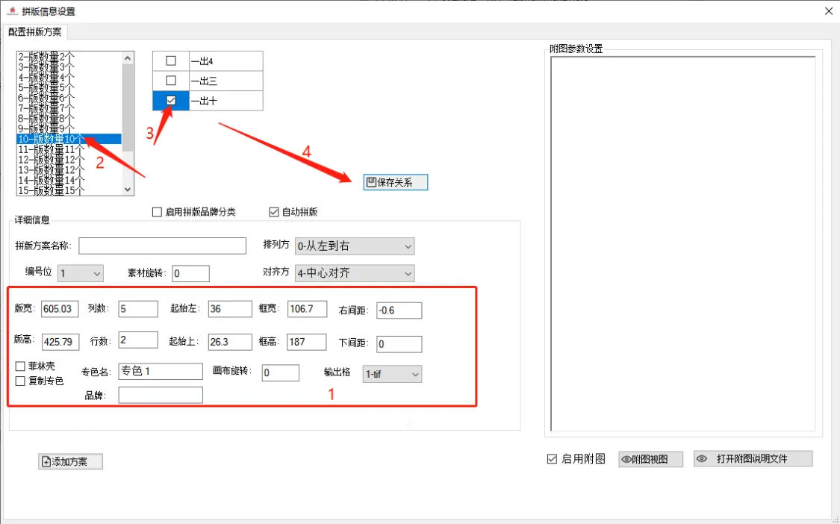Open the 编号位 dropdown
The image size is (840, 524).
tap(81, 273)
